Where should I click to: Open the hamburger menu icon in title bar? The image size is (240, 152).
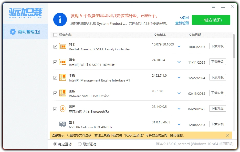click(x=213, y=6)
